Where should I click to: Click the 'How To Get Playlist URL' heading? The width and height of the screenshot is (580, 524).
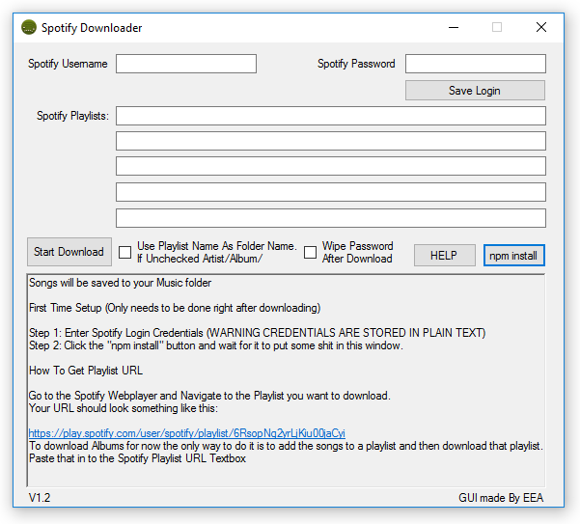coord(86,371)
